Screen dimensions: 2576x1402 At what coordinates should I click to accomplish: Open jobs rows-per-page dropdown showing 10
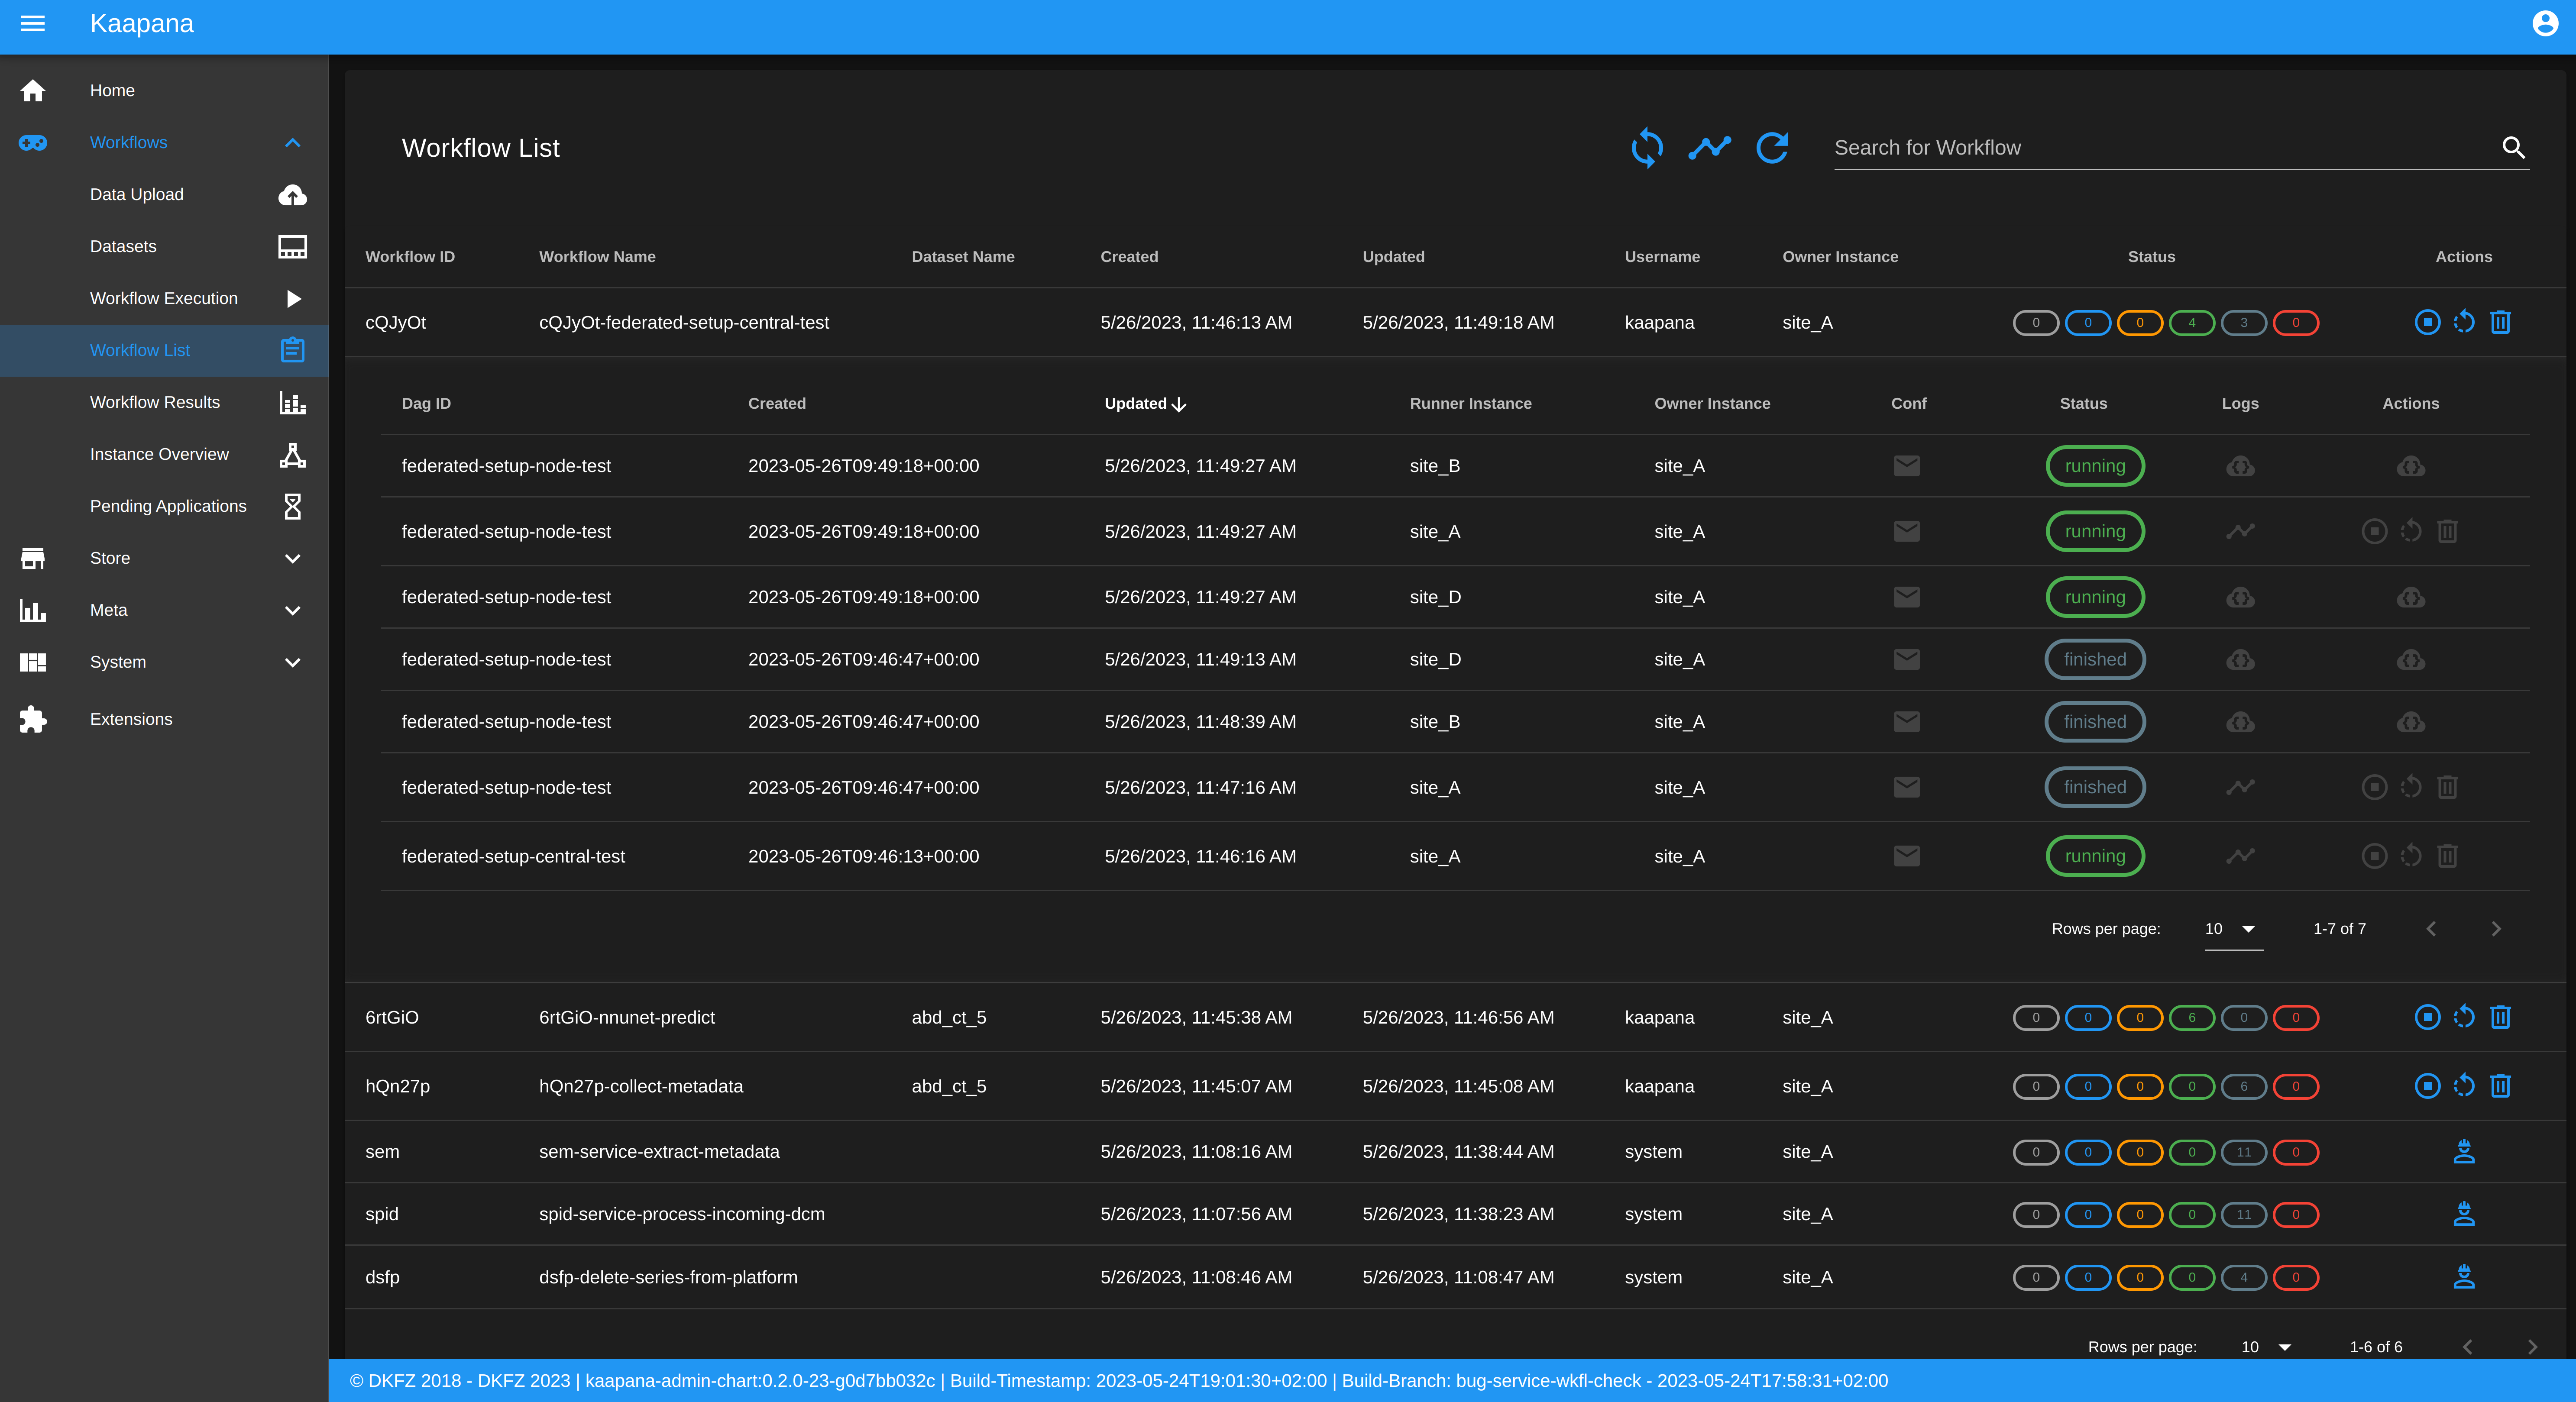[2233, 929]
